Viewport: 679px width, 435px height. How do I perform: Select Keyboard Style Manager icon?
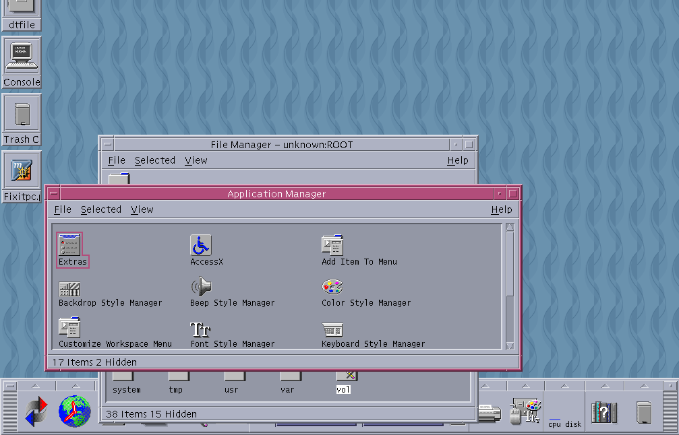pos(332,331)
